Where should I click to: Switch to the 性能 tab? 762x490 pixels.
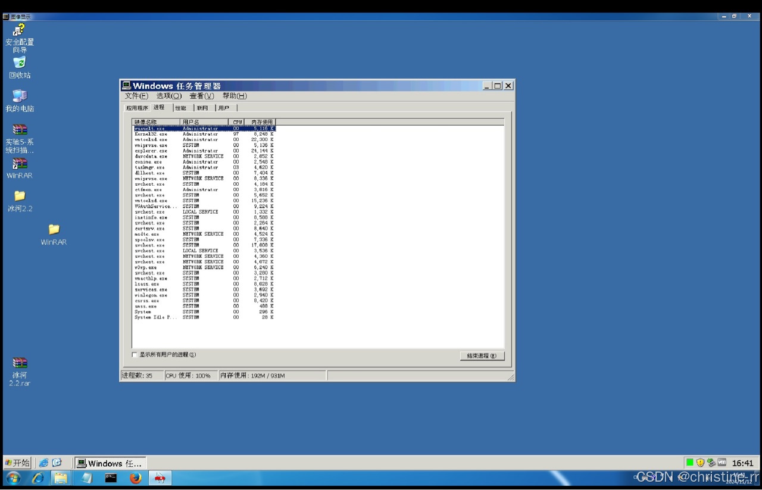[x=181, y=108]
